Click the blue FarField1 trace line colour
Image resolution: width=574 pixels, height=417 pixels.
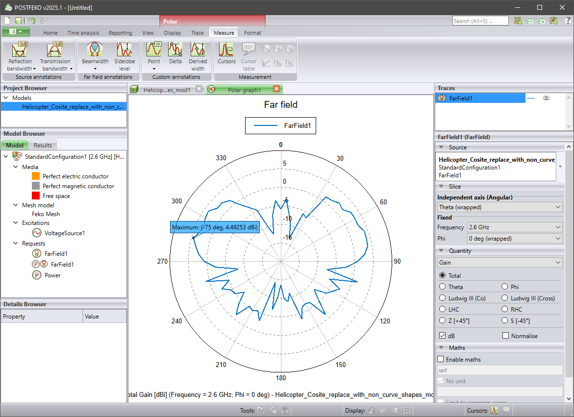530,98
